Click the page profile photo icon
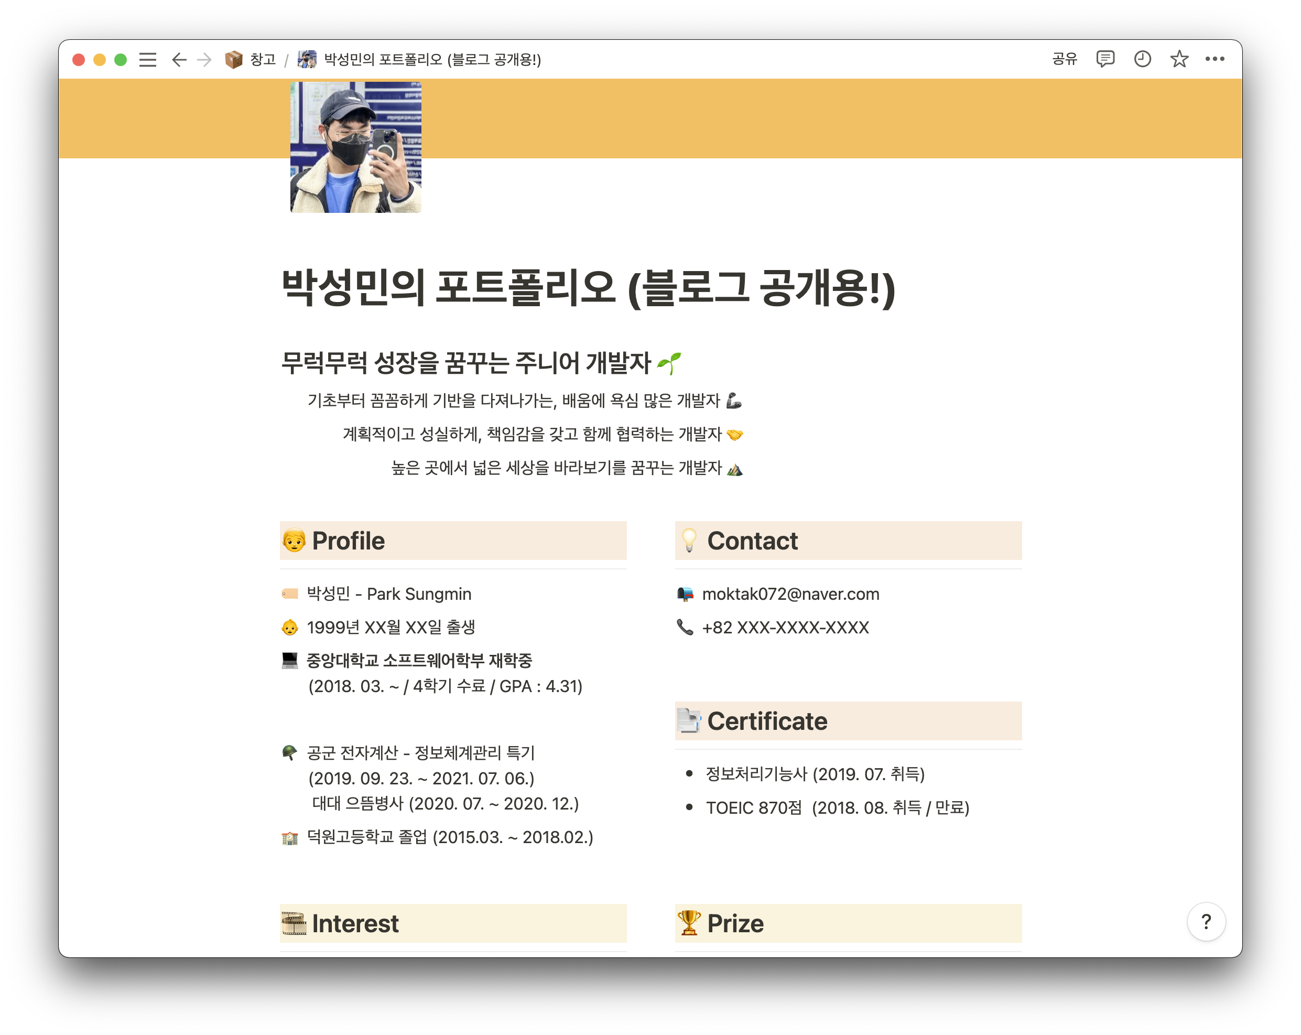 [355, 147]
